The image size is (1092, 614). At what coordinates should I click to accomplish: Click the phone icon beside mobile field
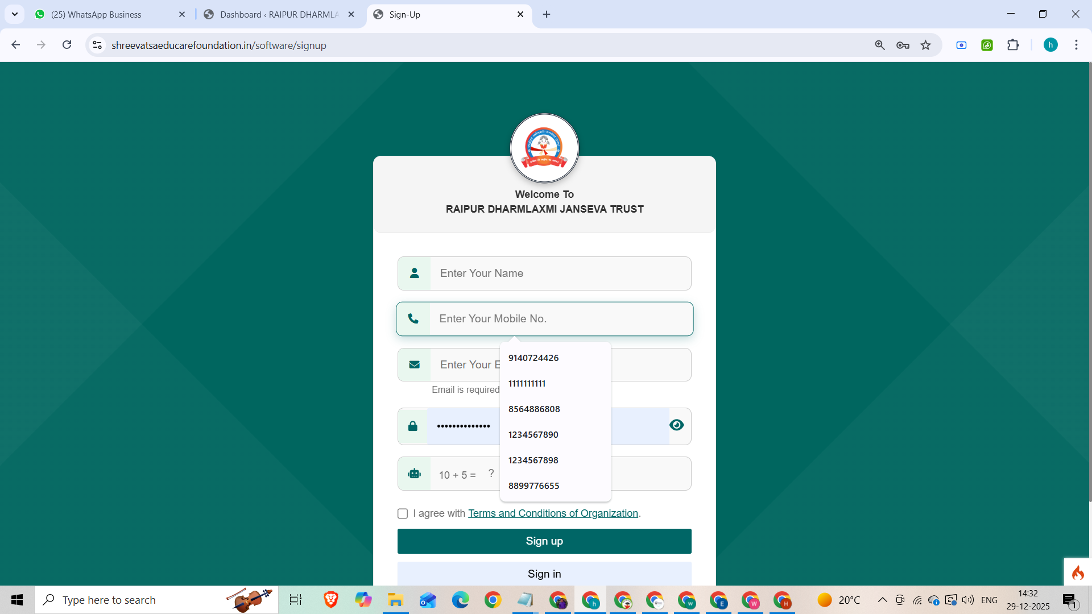(413, 319)
